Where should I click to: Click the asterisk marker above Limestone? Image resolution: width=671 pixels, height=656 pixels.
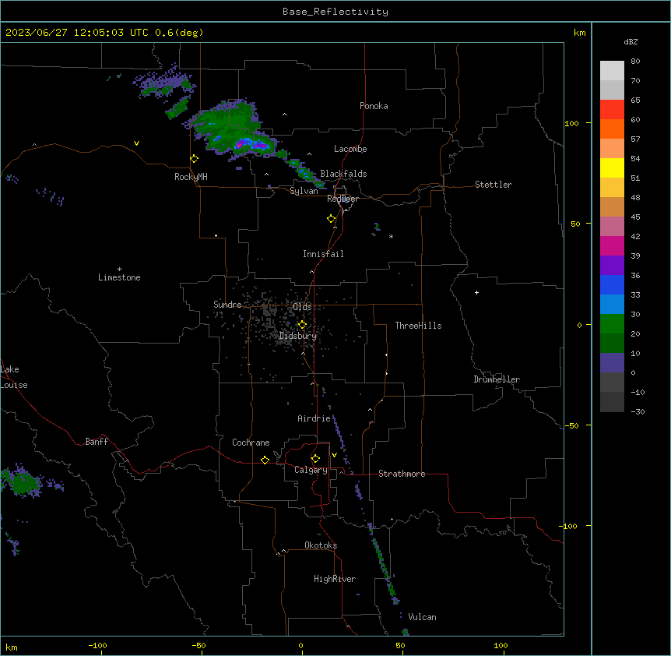pos(119,270)
